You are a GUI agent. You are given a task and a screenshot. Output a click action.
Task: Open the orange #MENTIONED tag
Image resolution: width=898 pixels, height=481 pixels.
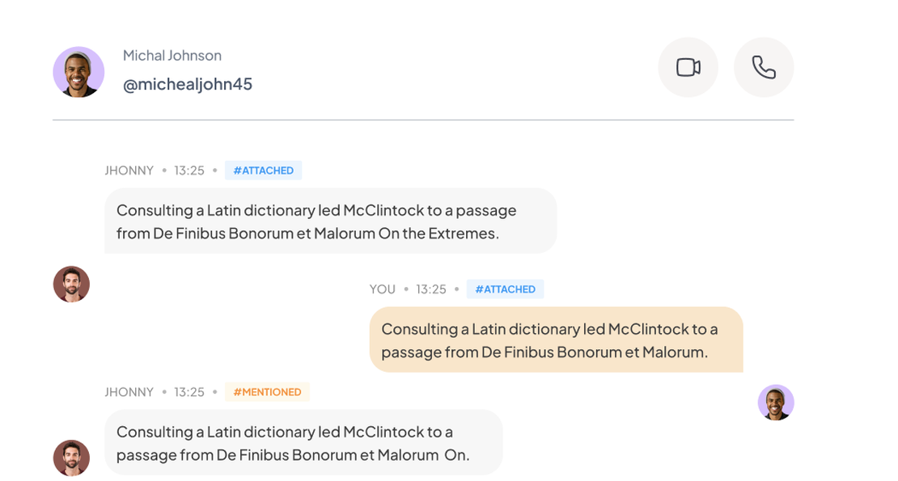(267, 392)
